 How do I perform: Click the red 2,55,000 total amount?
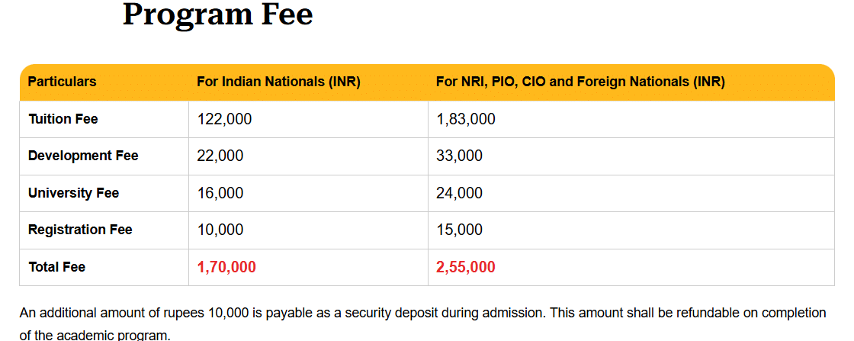(x=465, y=267)
